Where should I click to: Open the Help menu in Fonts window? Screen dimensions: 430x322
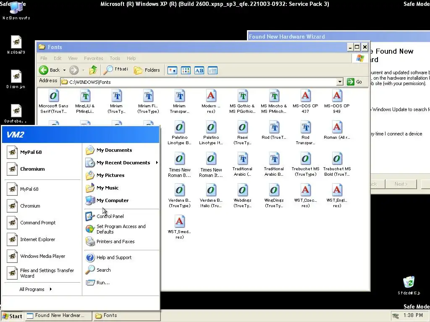131,58
